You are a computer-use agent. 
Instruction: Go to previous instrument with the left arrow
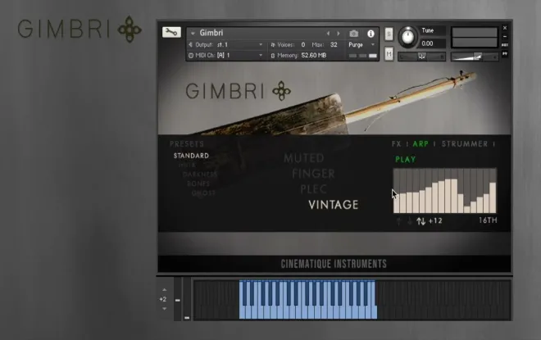(328, 34)
